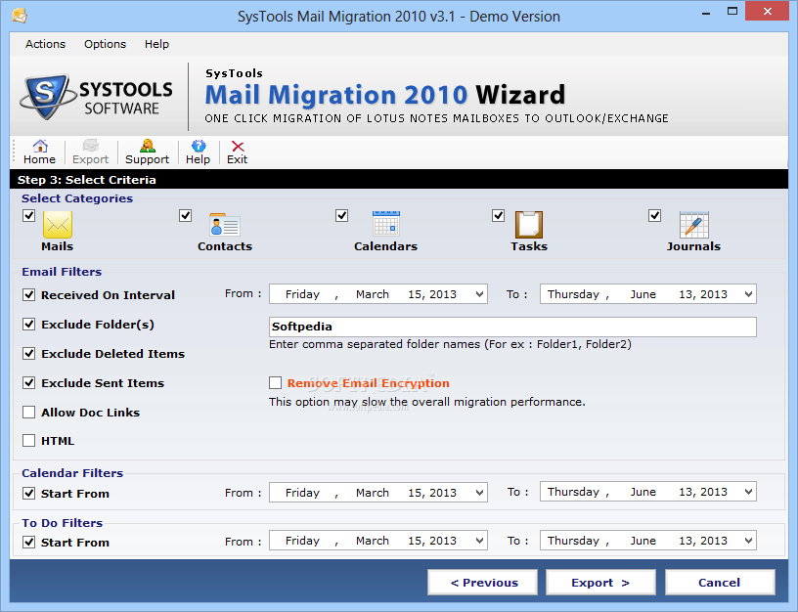The width and height of the screenshot is (798, 612).
Task: Open Calendar Filters From date dropdown
Action: pos(479,493)
